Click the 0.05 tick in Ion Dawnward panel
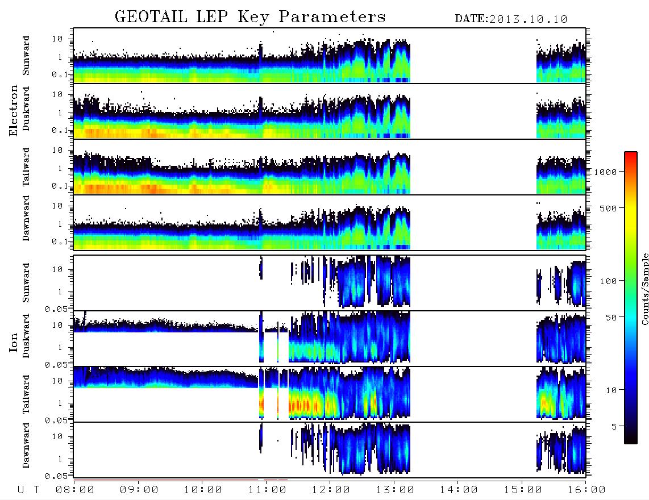 coord(56,476)
